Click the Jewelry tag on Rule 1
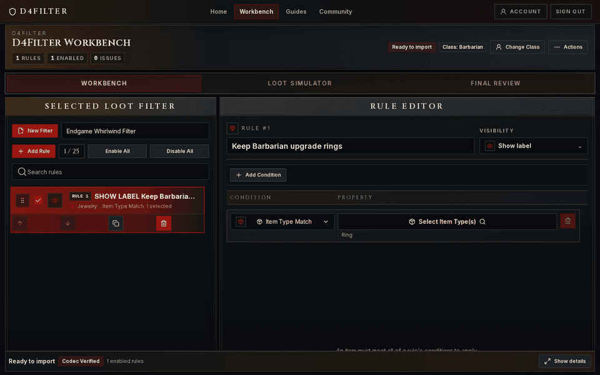The image size is (600, 375). click(87, 206)
